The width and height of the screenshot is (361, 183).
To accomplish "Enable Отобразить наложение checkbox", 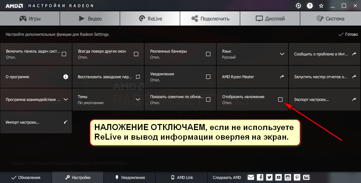I will (280, 99).
